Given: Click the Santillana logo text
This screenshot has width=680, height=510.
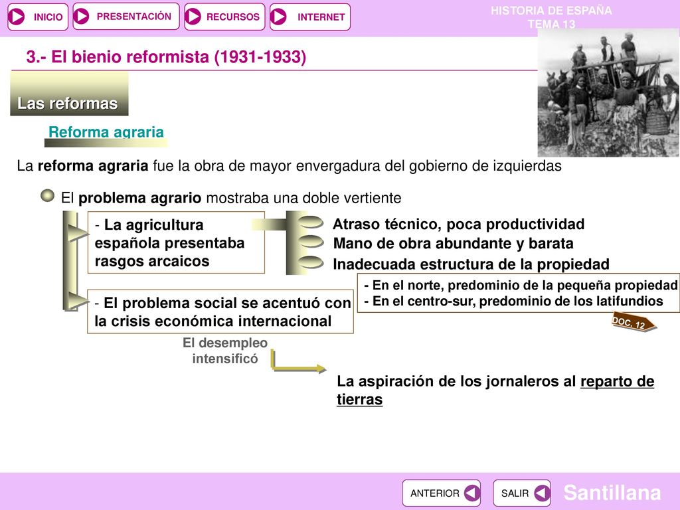Looking at the screenshot, I should 612,493.
